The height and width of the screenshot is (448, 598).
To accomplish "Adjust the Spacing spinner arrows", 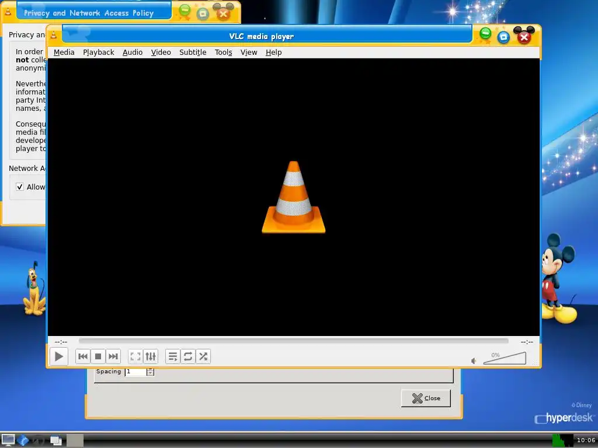I will [x=150, y=372].
